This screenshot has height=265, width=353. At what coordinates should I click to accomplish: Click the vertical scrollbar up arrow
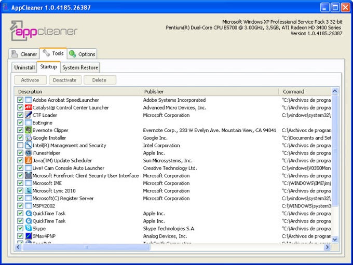(335, 91)
